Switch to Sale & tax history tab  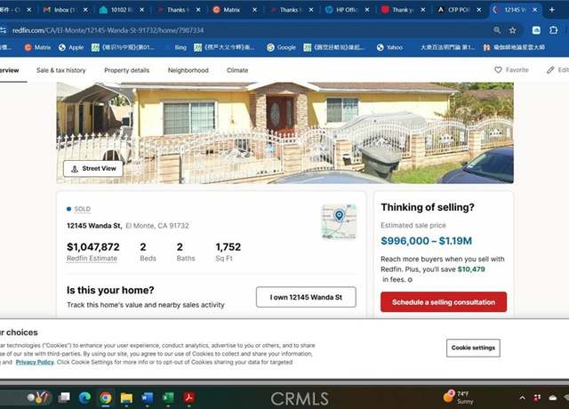(x=61, y=70)
